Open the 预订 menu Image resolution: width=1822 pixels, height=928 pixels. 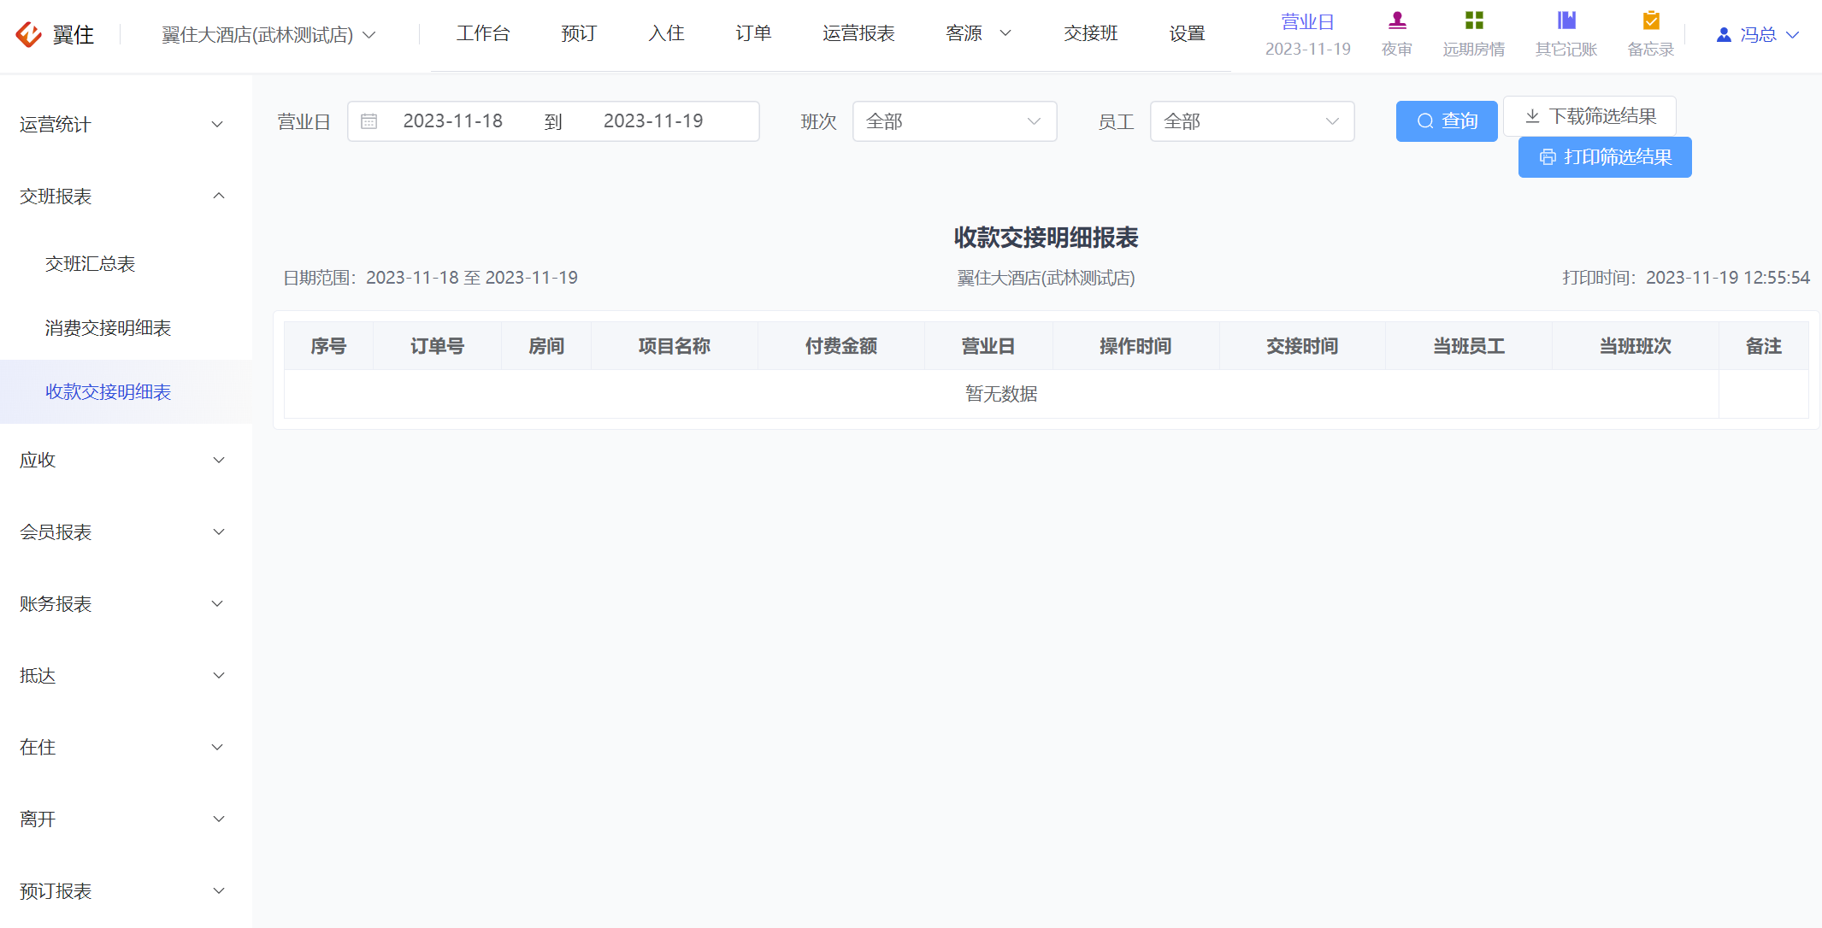pyautogui.click(x=579, y=33)
